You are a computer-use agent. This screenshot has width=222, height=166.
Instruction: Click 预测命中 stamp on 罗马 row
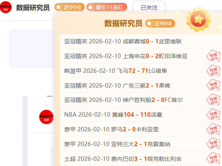point(213,129)
